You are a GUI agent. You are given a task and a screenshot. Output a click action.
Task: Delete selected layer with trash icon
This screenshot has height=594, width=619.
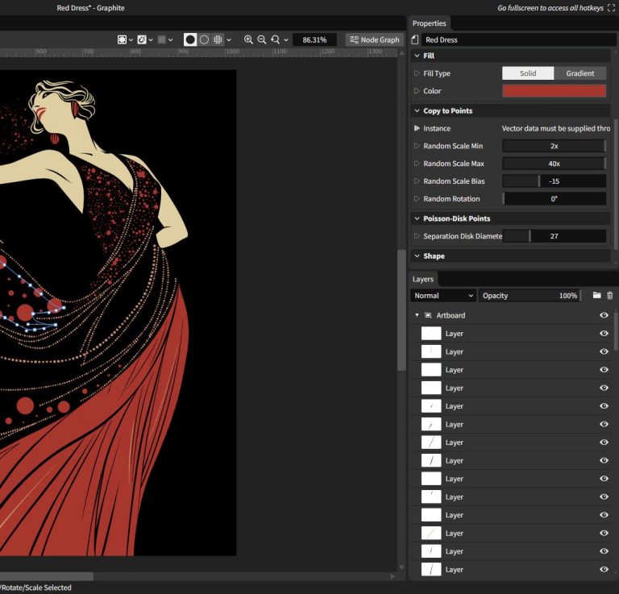tap(609, 296)
